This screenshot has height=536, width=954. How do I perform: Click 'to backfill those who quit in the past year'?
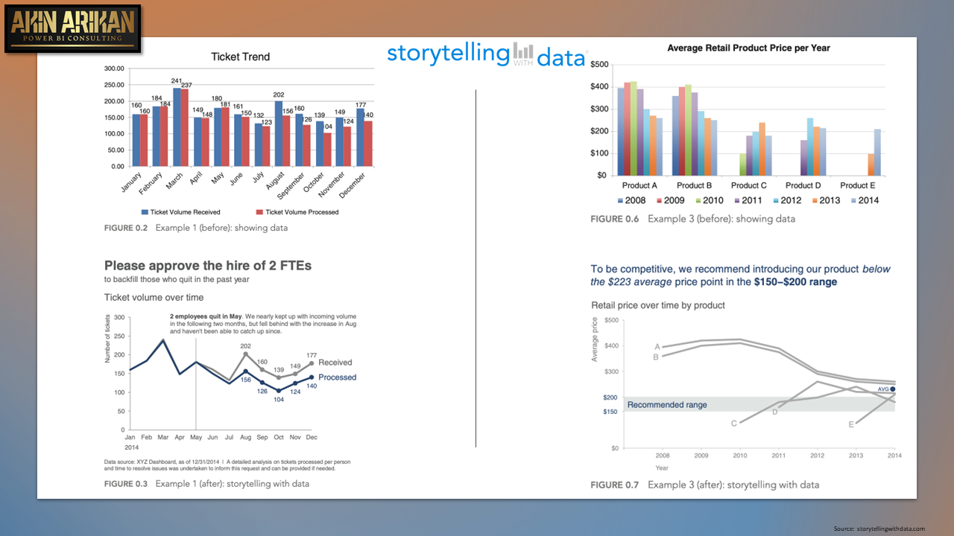177,280
